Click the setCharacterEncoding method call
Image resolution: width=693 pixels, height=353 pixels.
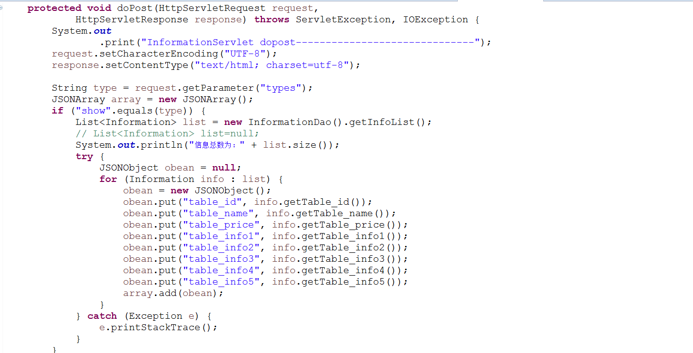click(159, 54)
